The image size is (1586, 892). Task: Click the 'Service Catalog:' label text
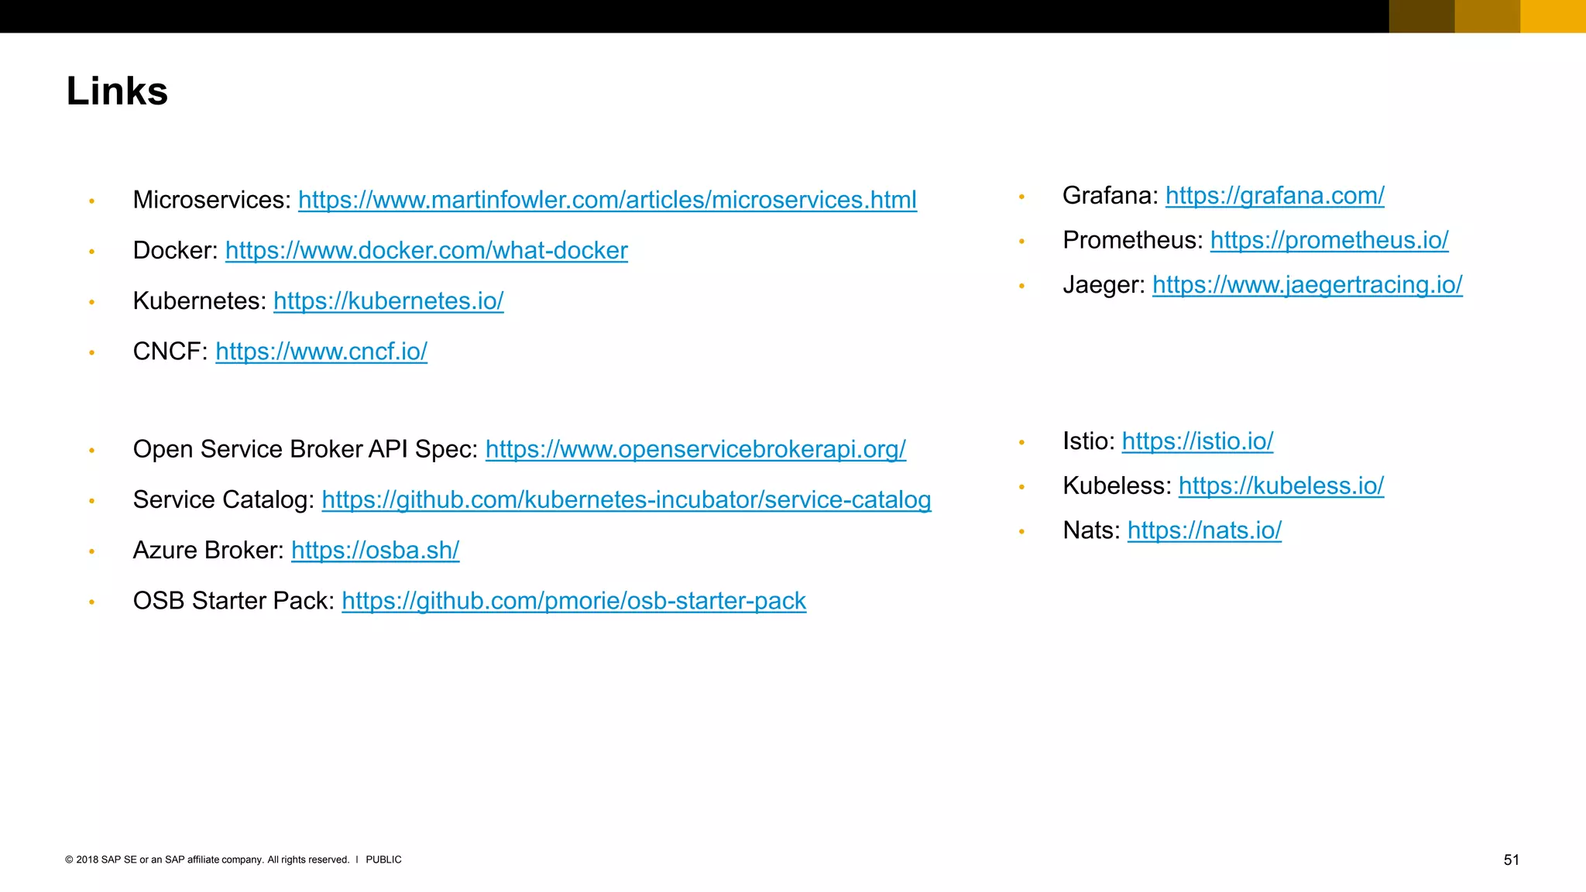pos(224,499)
